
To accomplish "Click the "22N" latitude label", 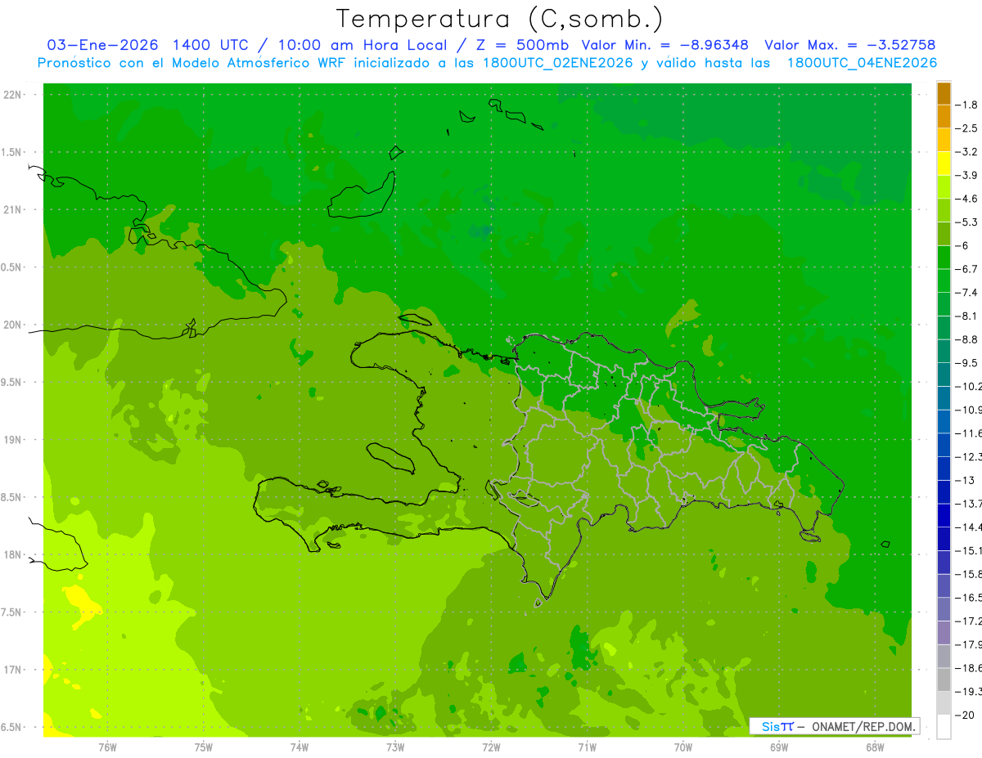I will 11,95.
